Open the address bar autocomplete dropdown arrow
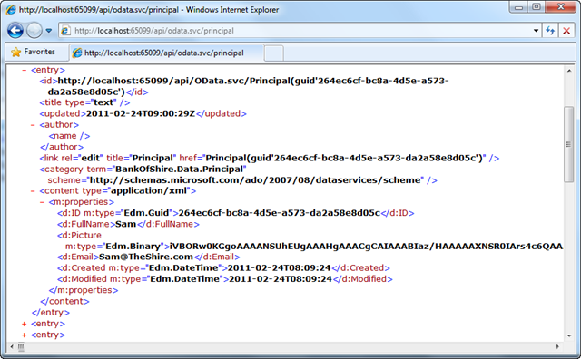581x359 pixels. 536,31
